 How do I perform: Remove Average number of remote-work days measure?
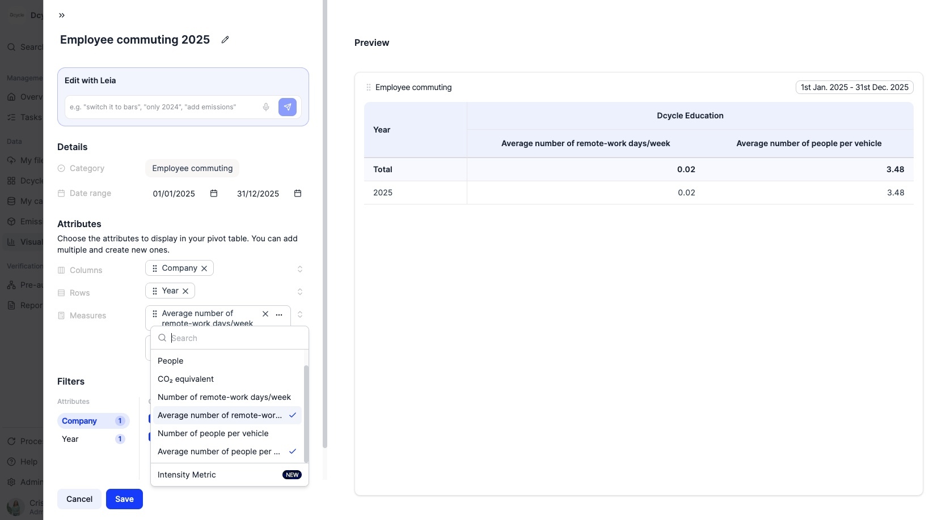pos(265,314)
